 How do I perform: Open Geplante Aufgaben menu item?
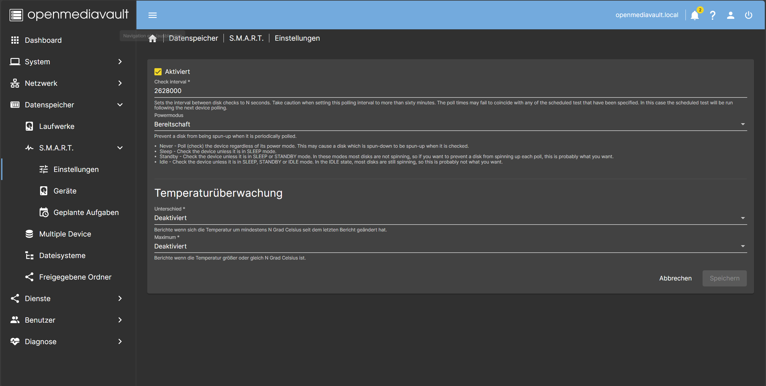pos(86,213)
